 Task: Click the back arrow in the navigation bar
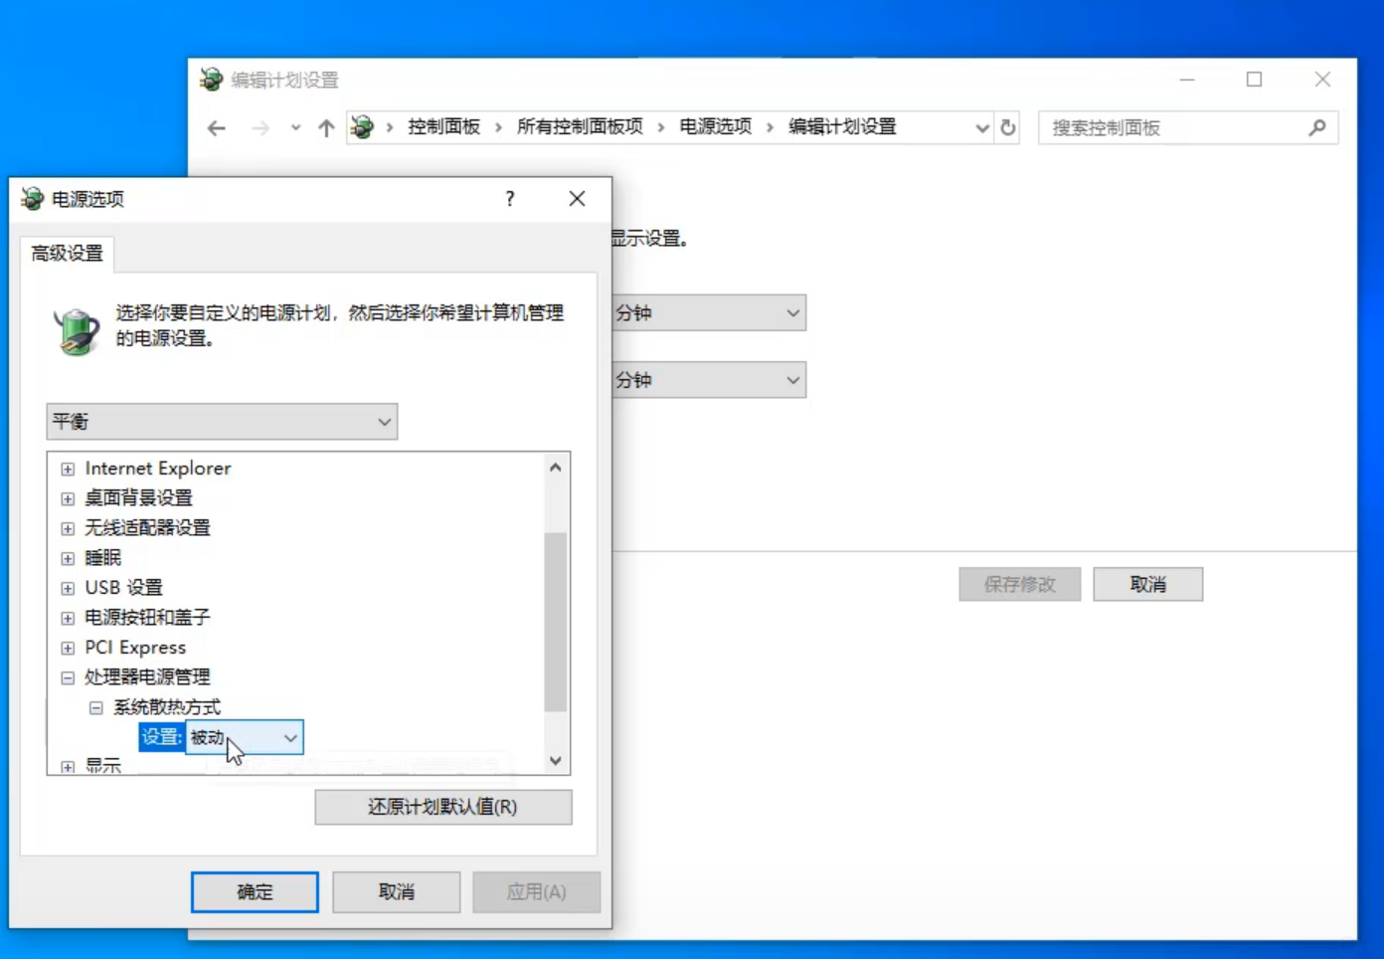tap(217, 128)
